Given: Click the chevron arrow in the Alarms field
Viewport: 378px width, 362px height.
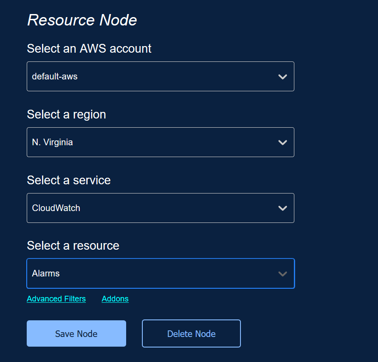Looking at the screenshot, I should coord(283,274).
